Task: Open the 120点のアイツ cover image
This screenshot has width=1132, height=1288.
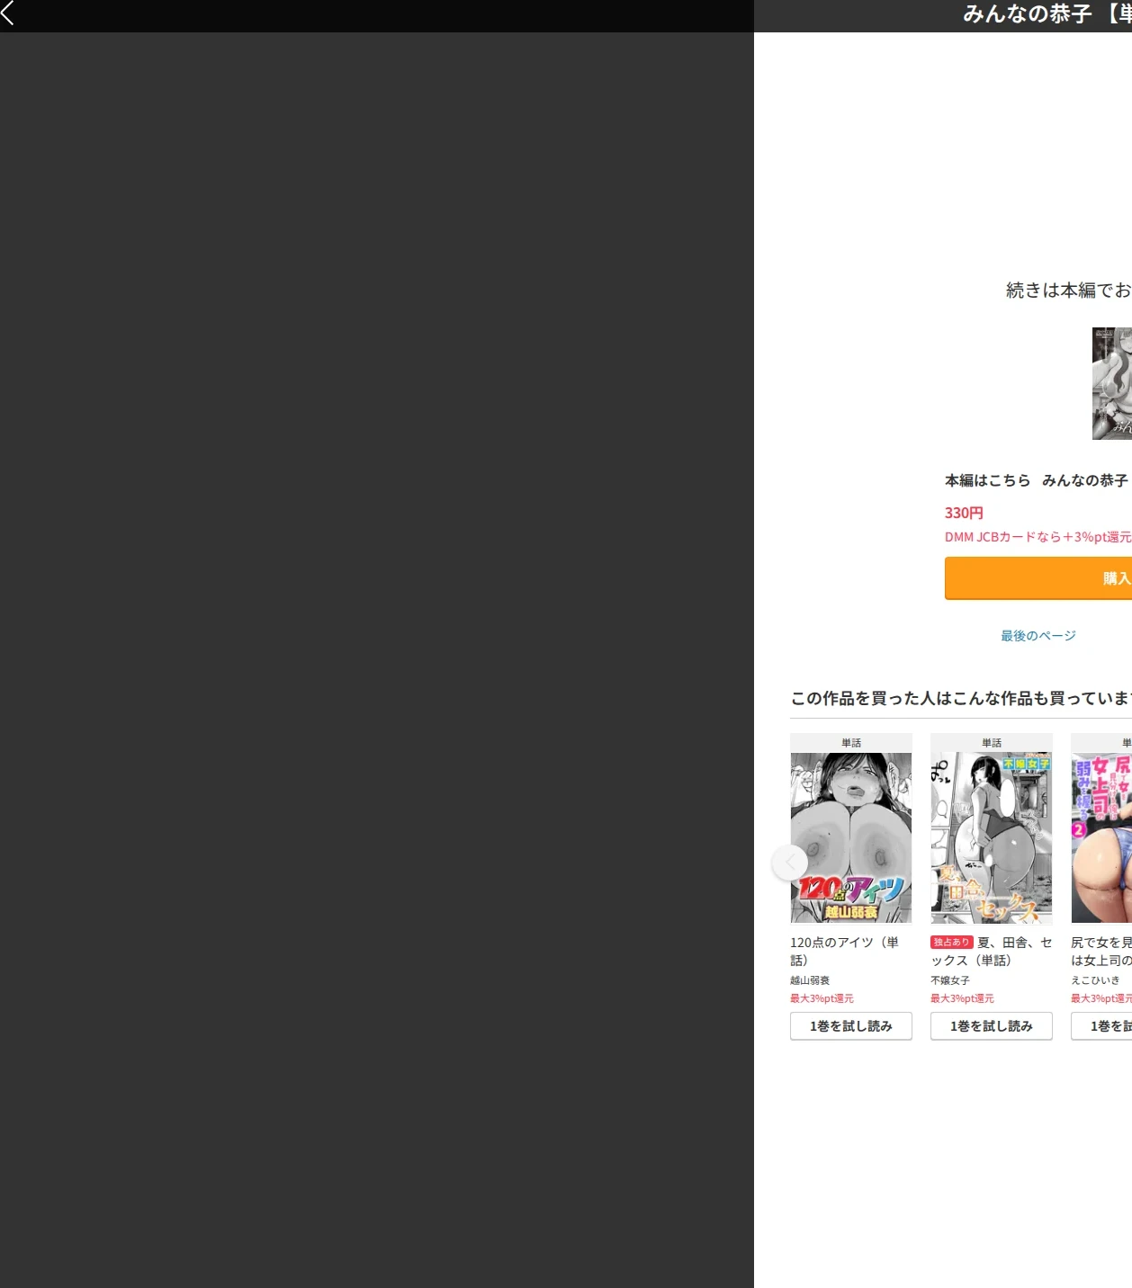Action: [x=851, y=837]
